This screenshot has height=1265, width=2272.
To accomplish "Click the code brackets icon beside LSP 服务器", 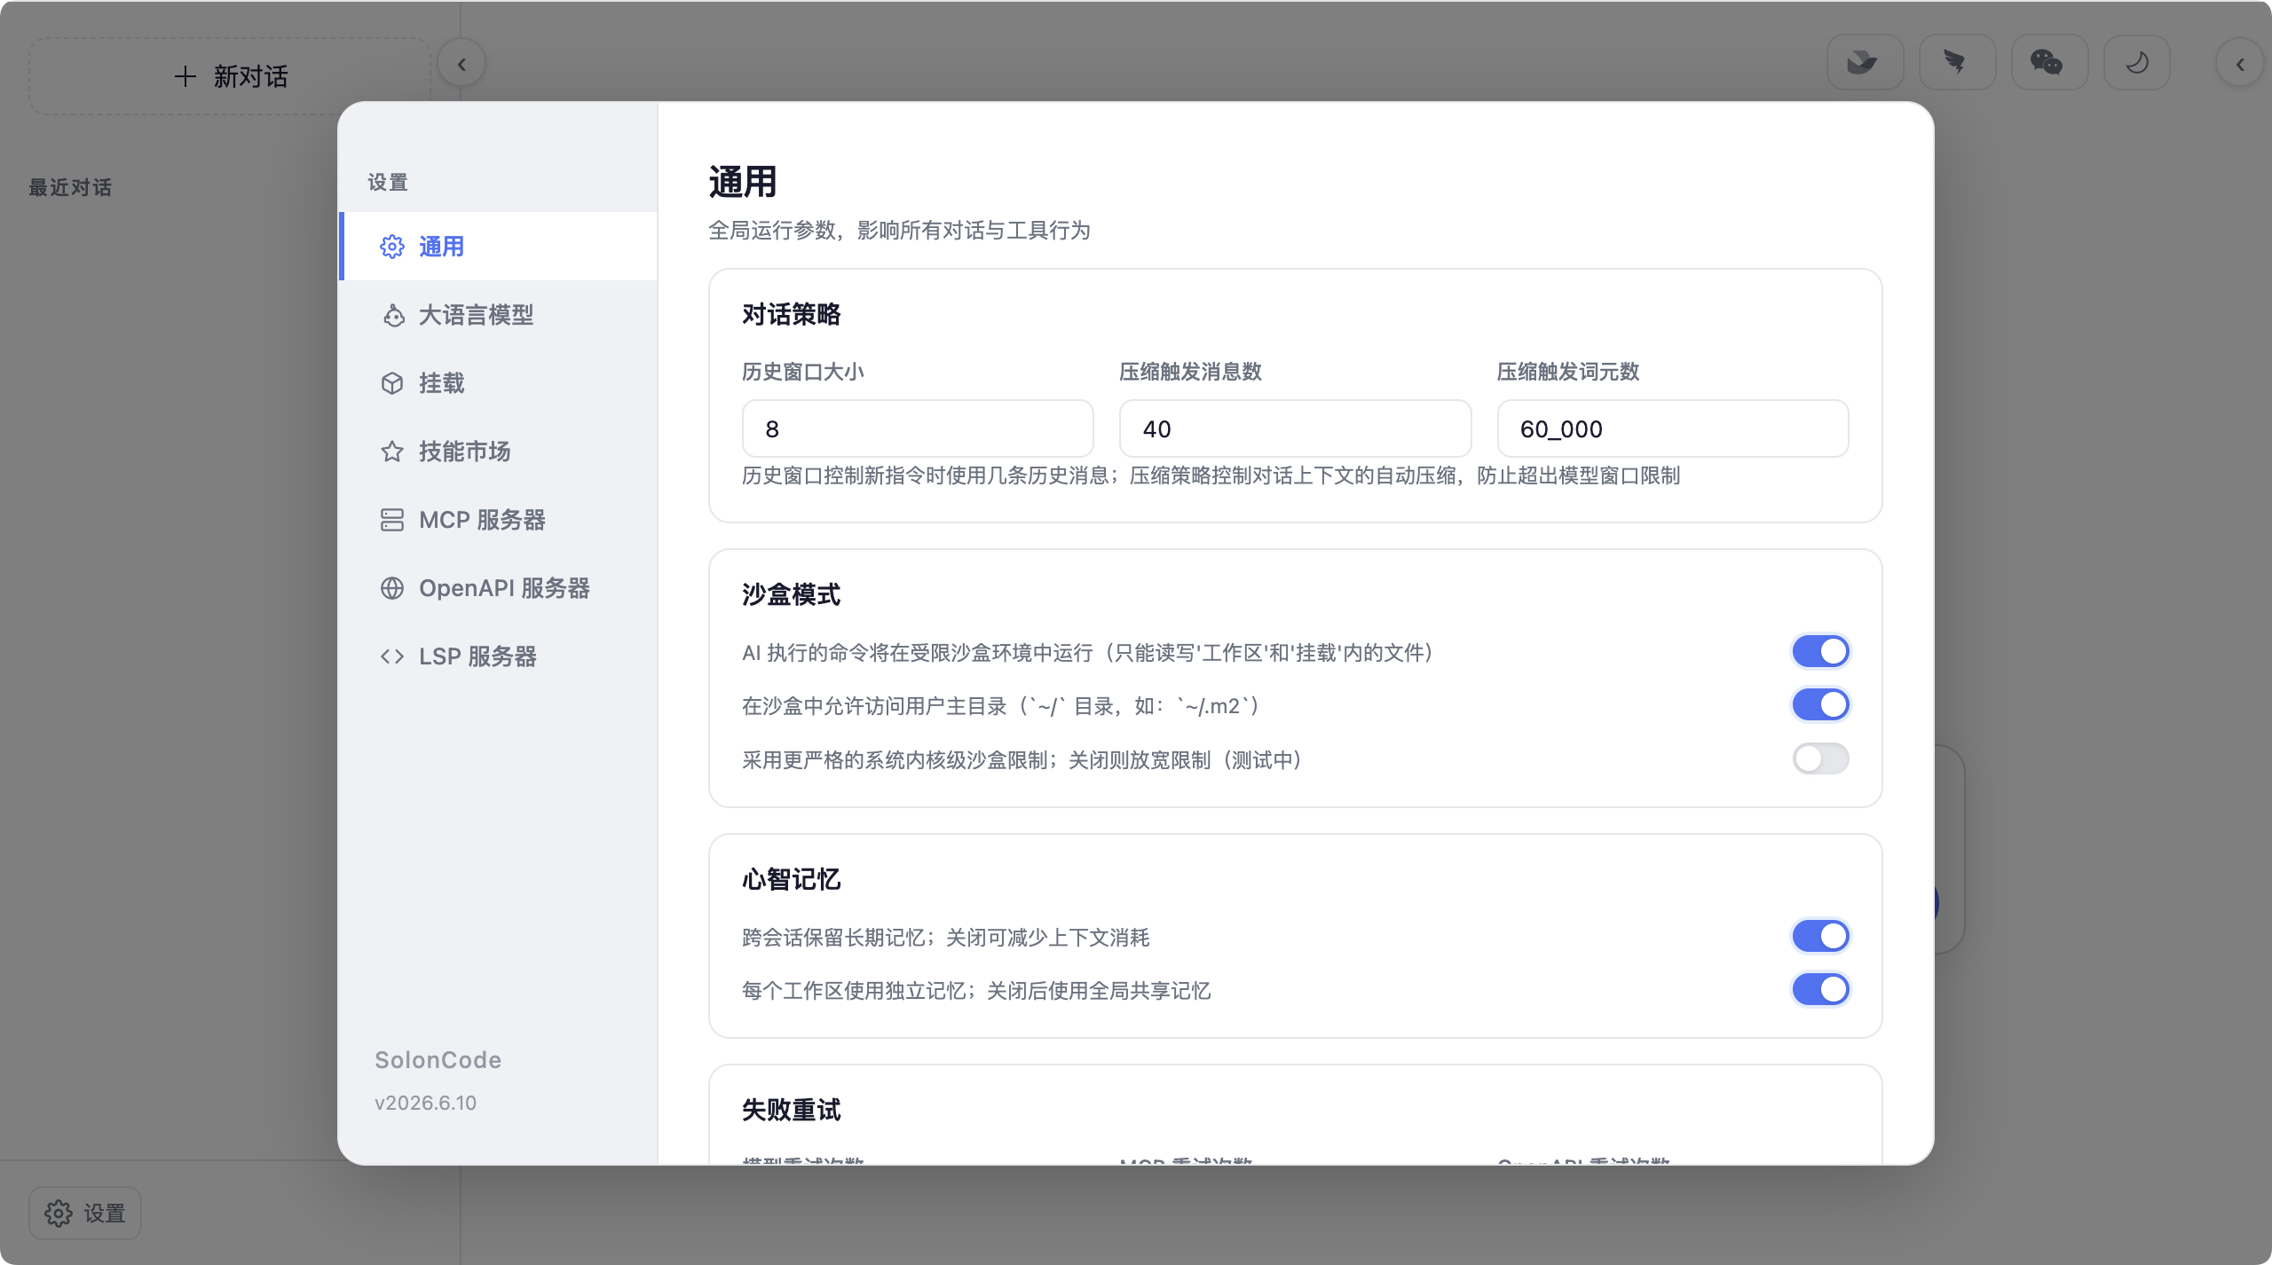I will pos(392,656).
